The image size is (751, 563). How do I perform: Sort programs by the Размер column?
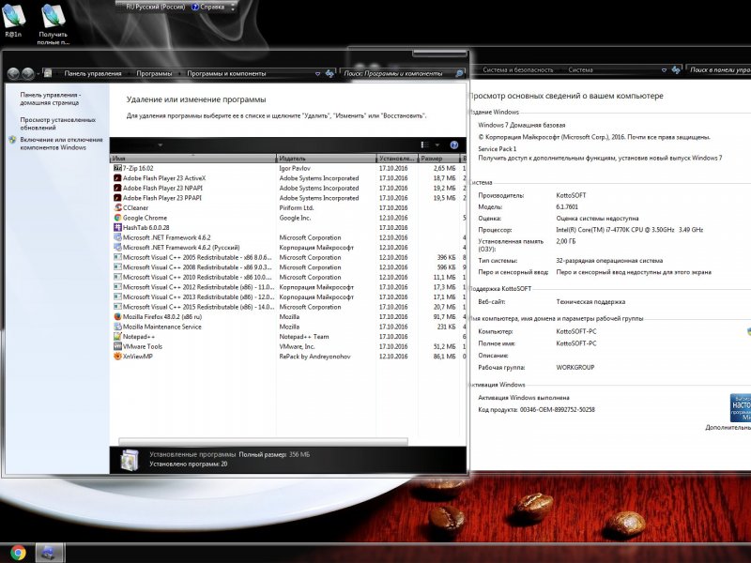pyautogui.click(x=439, y=158)
